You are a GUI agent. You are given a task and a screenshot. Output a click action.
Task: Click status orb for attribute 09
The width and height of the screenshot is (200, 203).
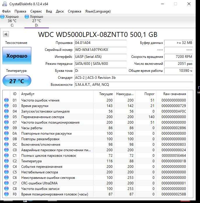click(6, 128)
